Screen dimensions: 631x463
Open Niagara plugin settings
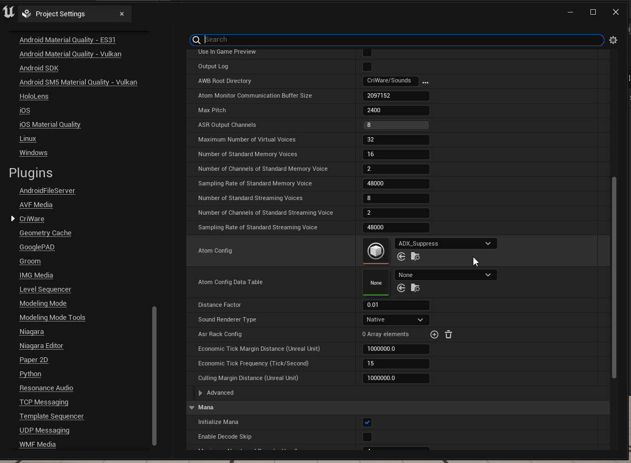32,332
